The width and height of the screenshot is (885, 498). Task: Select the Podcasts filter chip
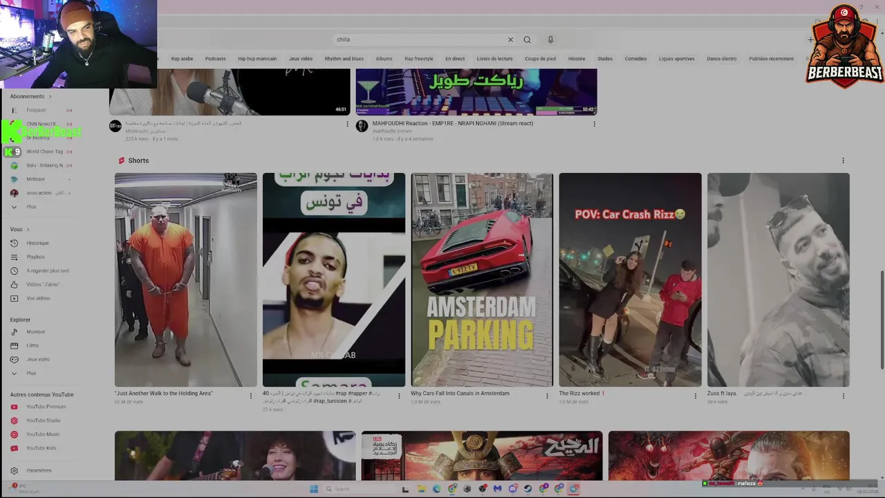[x=216, y=59]
